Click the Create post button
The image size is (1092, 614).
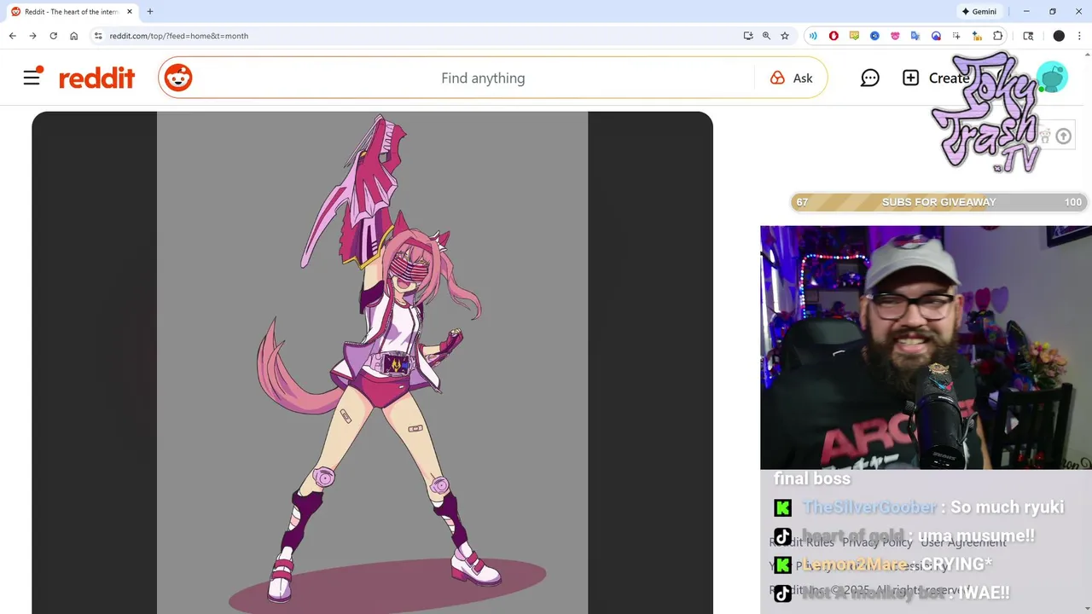click(936, 78)
